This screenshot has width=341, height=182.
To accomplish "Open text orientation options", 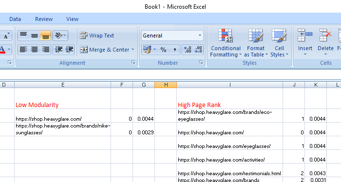I will [60, 36].
